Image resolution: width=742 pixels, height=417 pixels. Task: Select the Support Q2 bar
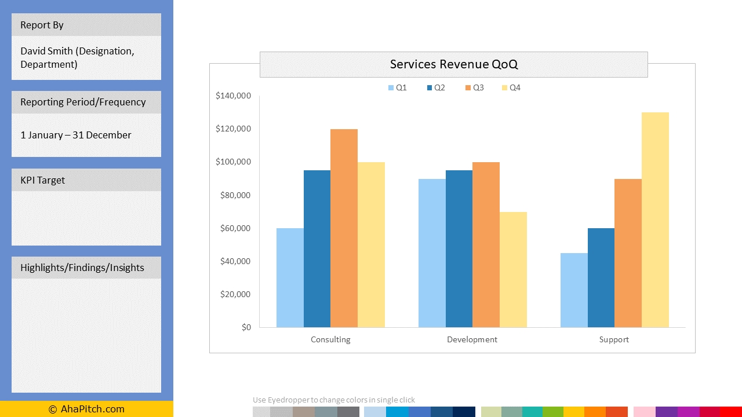point(601,277)
